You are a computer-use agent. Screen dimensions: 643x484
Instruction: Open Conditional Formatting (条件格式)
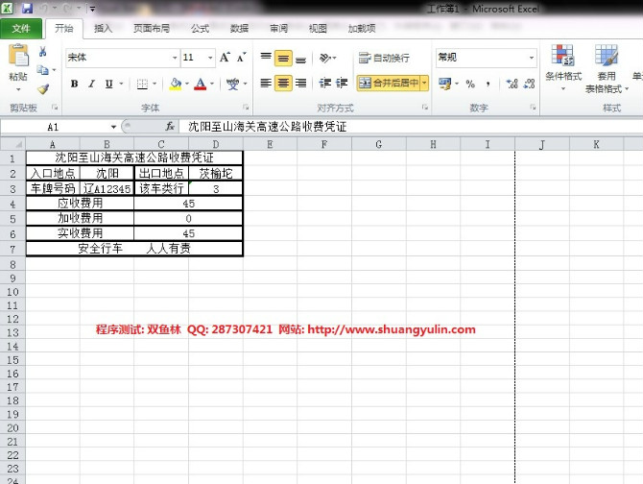(563, 67)
